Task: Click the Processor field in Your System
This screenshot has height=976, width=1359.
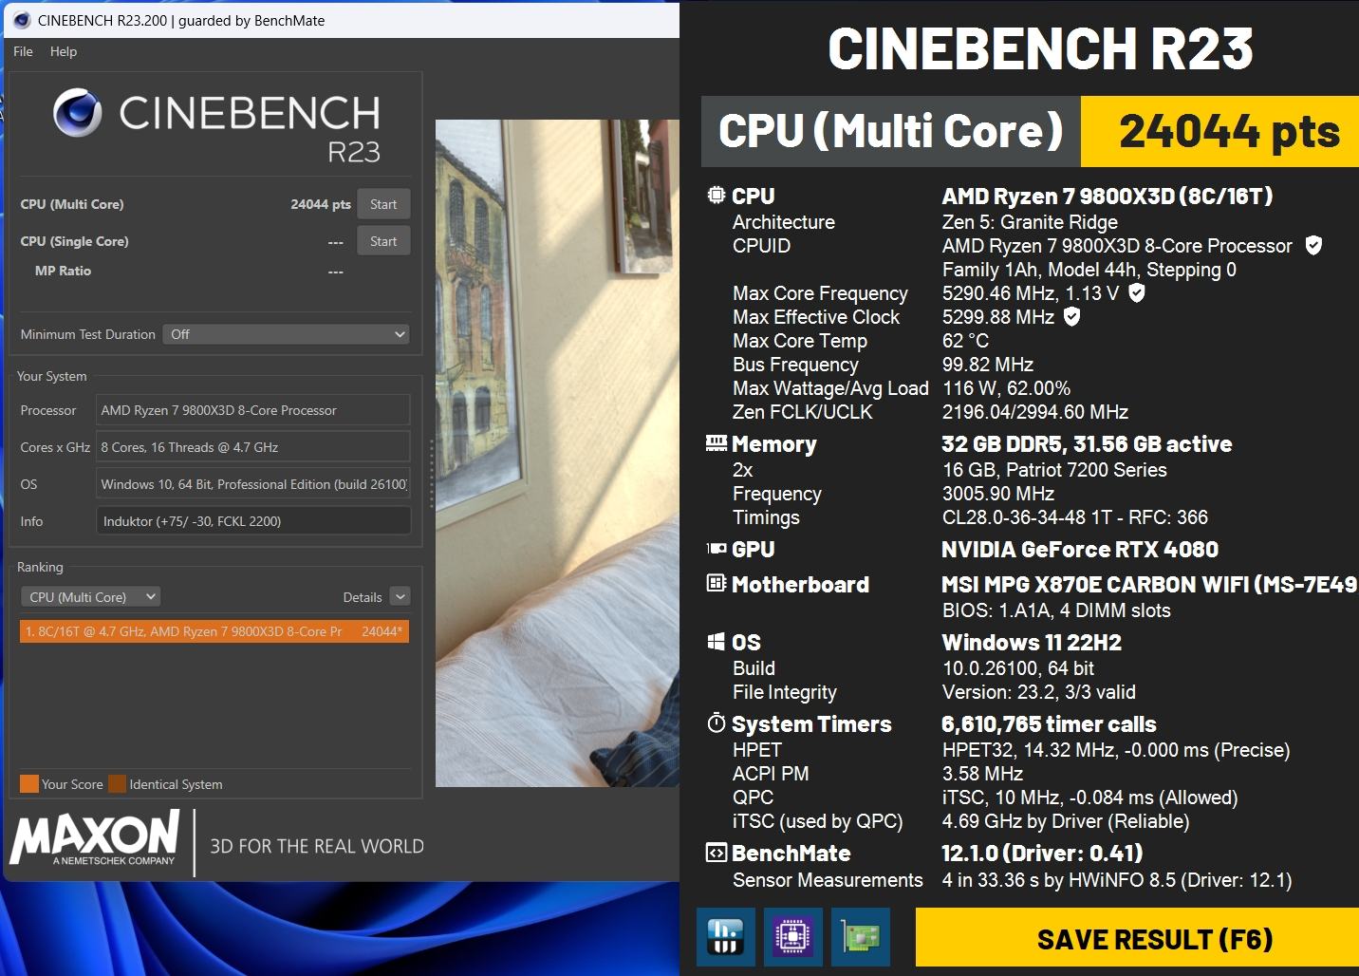Action: tap(253, 410)
